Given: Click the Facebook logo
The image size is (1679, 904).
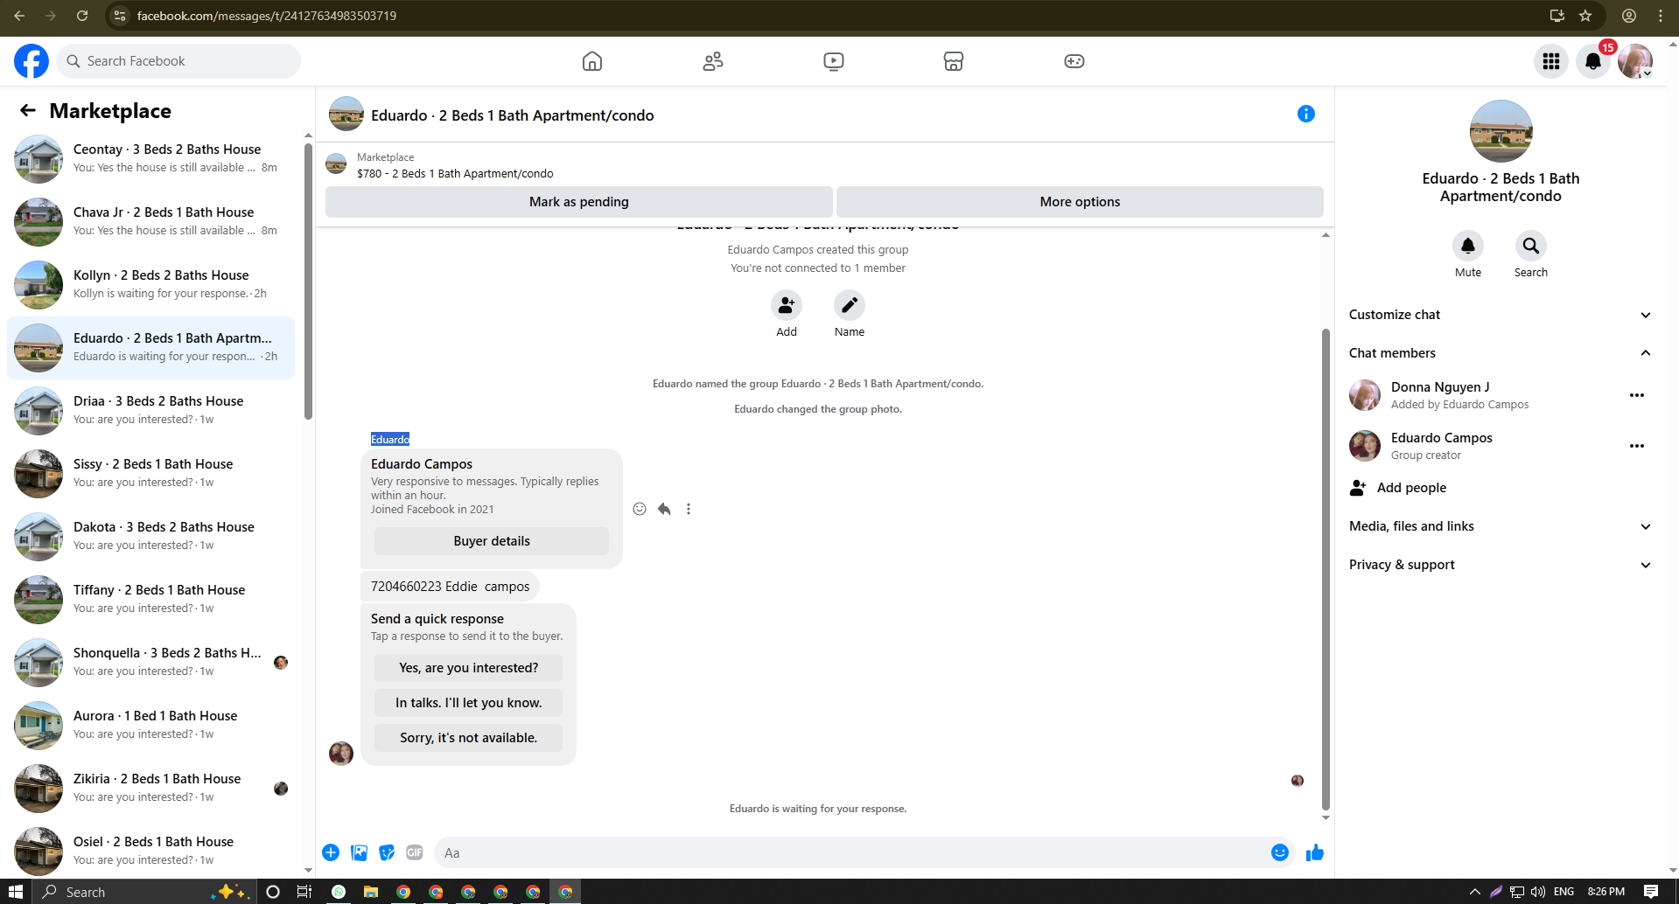Looking at the screenshot, I should pos(31,61).
